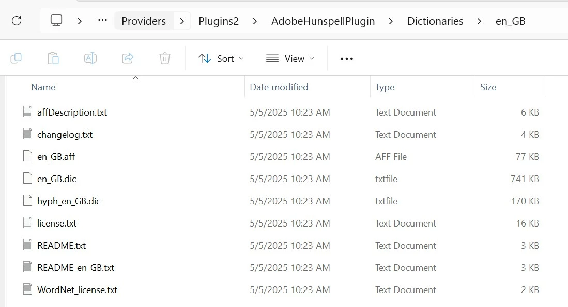The image size is (568, 307).
Task: Click the README_en_GB.txt document icon
Action: coord(27,267)
